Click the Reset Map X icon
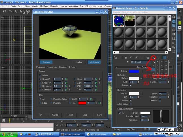Screen dimensions: 183x137 point(131,57)
